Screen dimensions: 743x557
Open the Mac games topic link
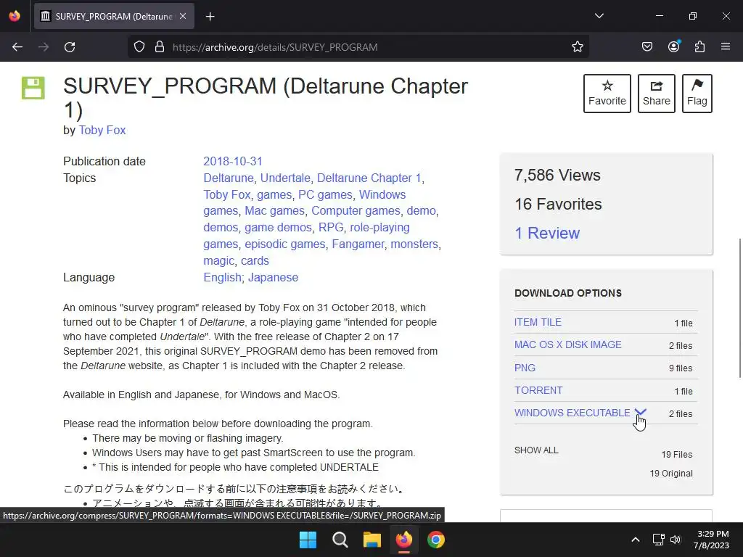pyautogui.click(x=274, y=211)
